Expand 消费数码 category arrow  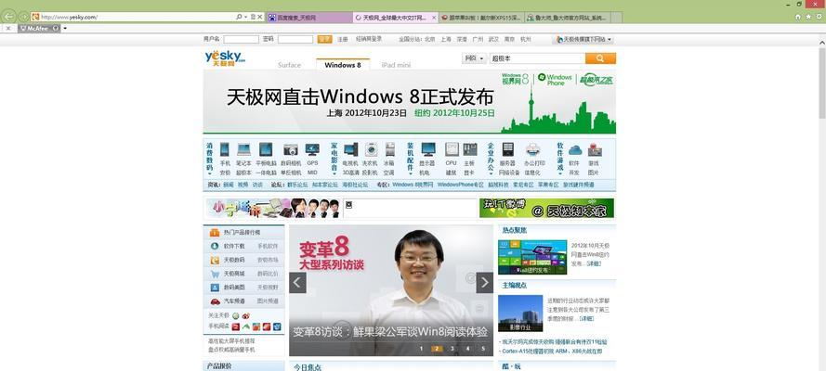pos(209,173)
